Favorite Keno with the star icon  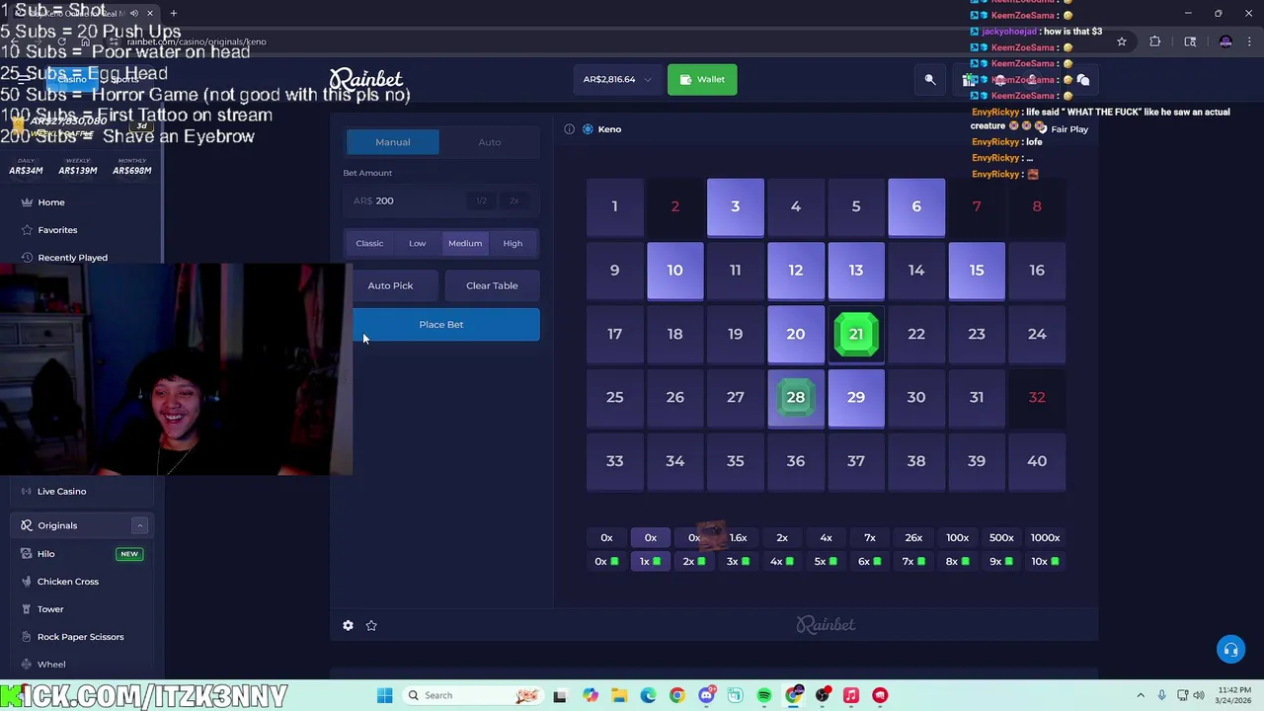point(371,625)
